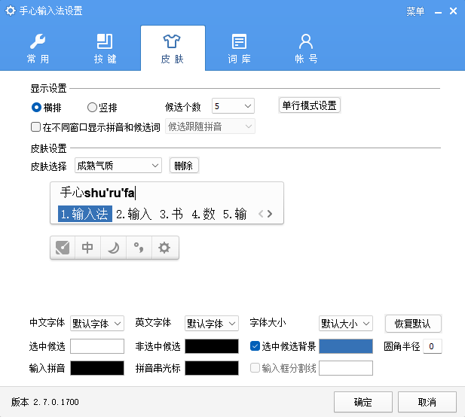Pick candidate 2.输入 in preview
Screen dimensions: 465x417
point(133,214)
